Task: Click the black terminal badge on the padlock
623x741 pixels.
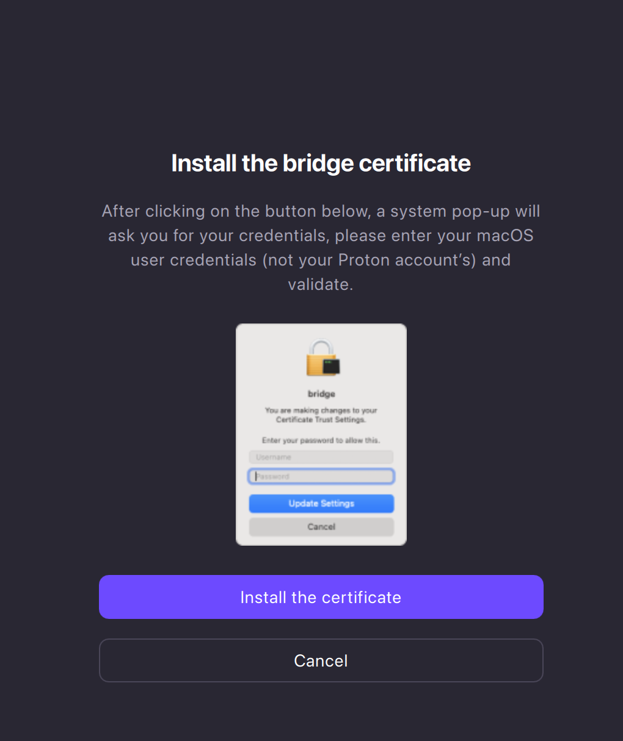Action: pos(332,367)
